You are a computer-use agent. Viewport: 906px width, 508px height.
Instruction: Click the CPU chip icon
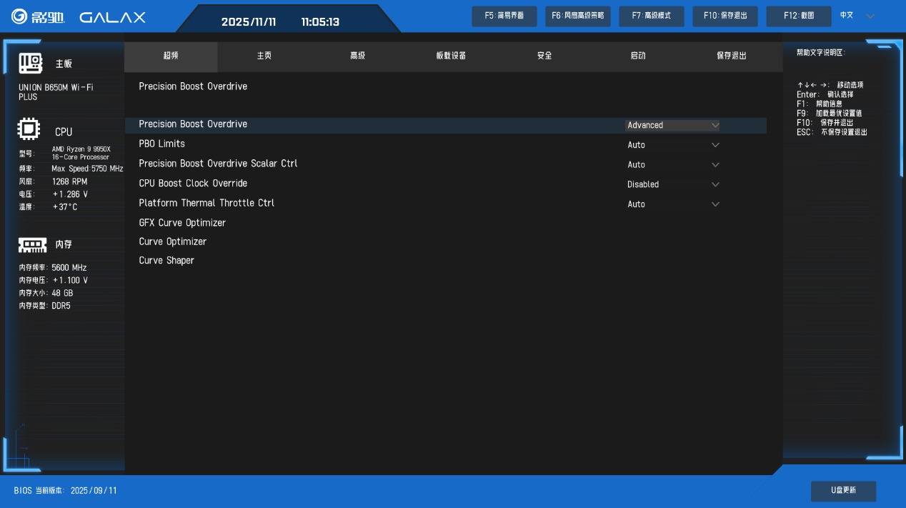pyautogui.click(x=29, y=131)
